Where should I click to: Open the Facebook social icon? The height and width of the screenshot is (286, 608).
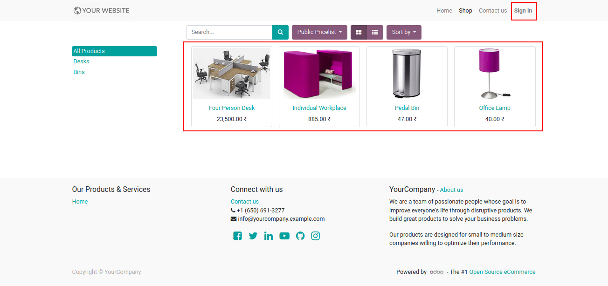point(237,236)
